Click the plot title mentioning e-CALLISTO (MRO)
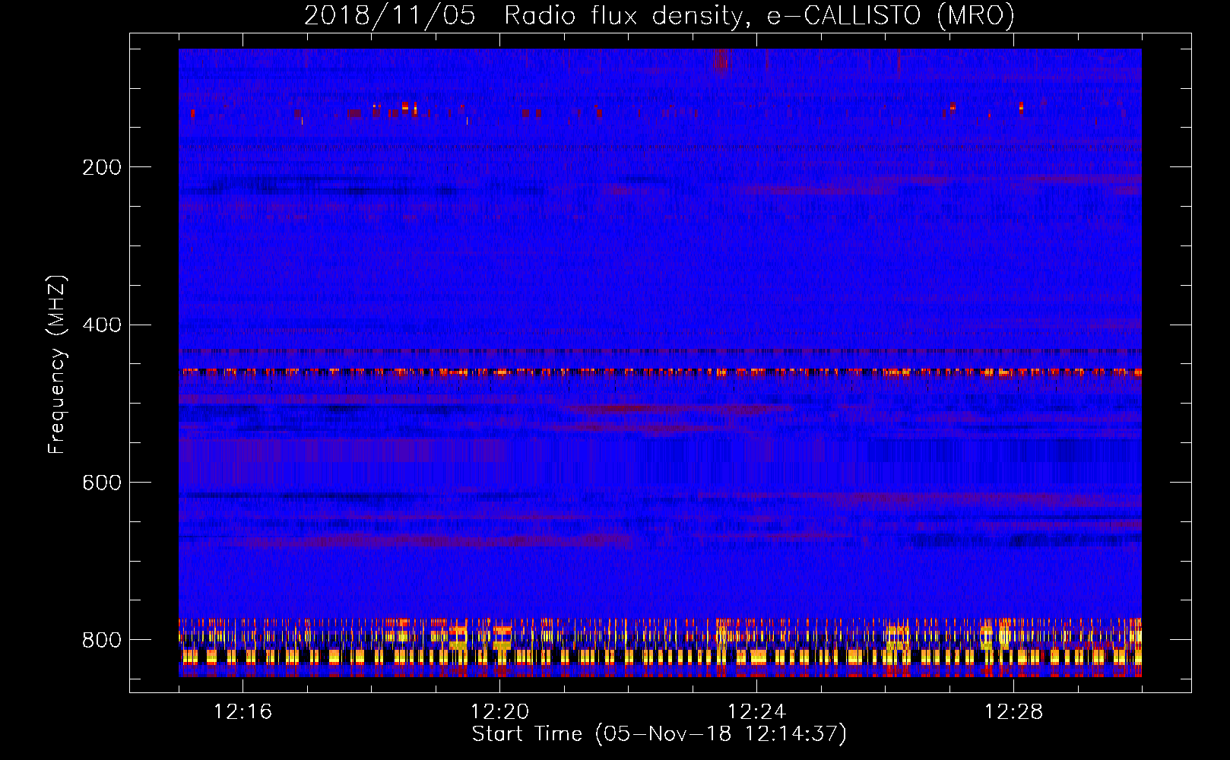The width and height of the screenshot is (1230, 760). coord(659,16)
